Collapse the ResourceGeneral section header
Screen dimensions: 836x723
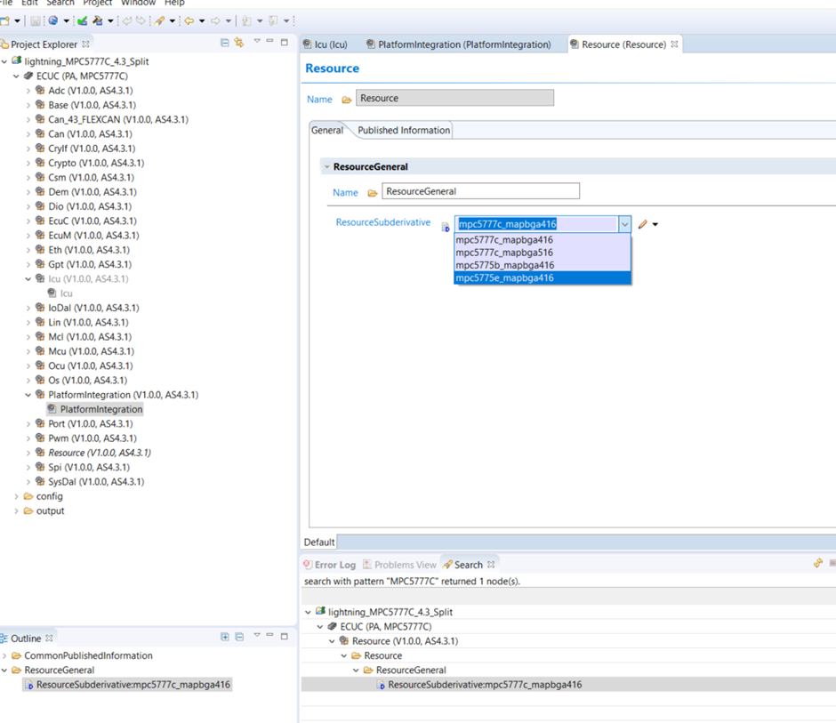coord(326,165)
